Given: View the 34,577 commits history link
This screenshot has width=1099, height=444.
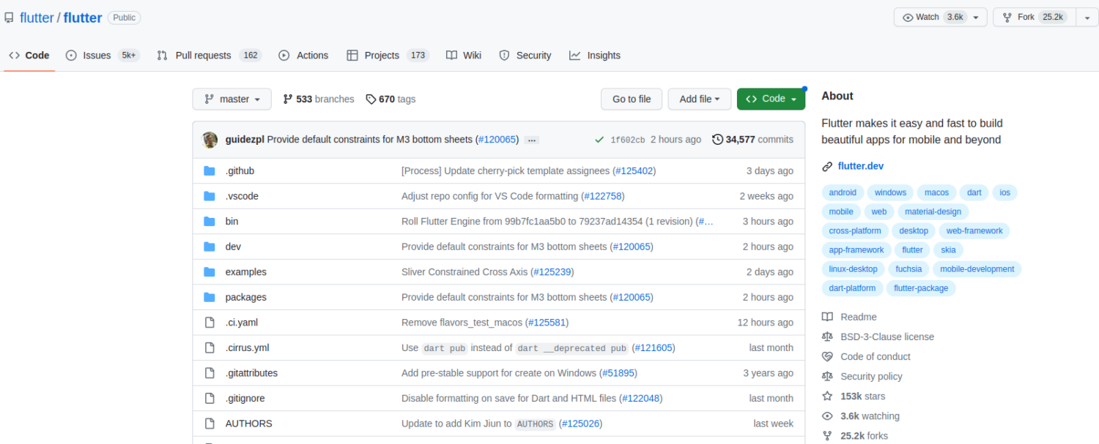Looking at the screenshot, I should (752, 139).
